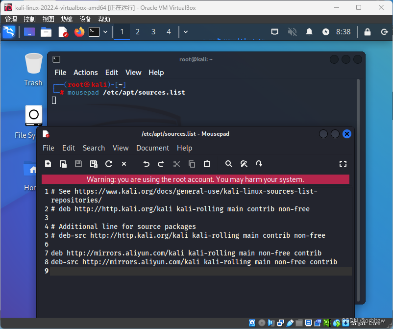Click the Save As icon in Mousepad
Screen dimensions: 393x329
click(94, 164)
